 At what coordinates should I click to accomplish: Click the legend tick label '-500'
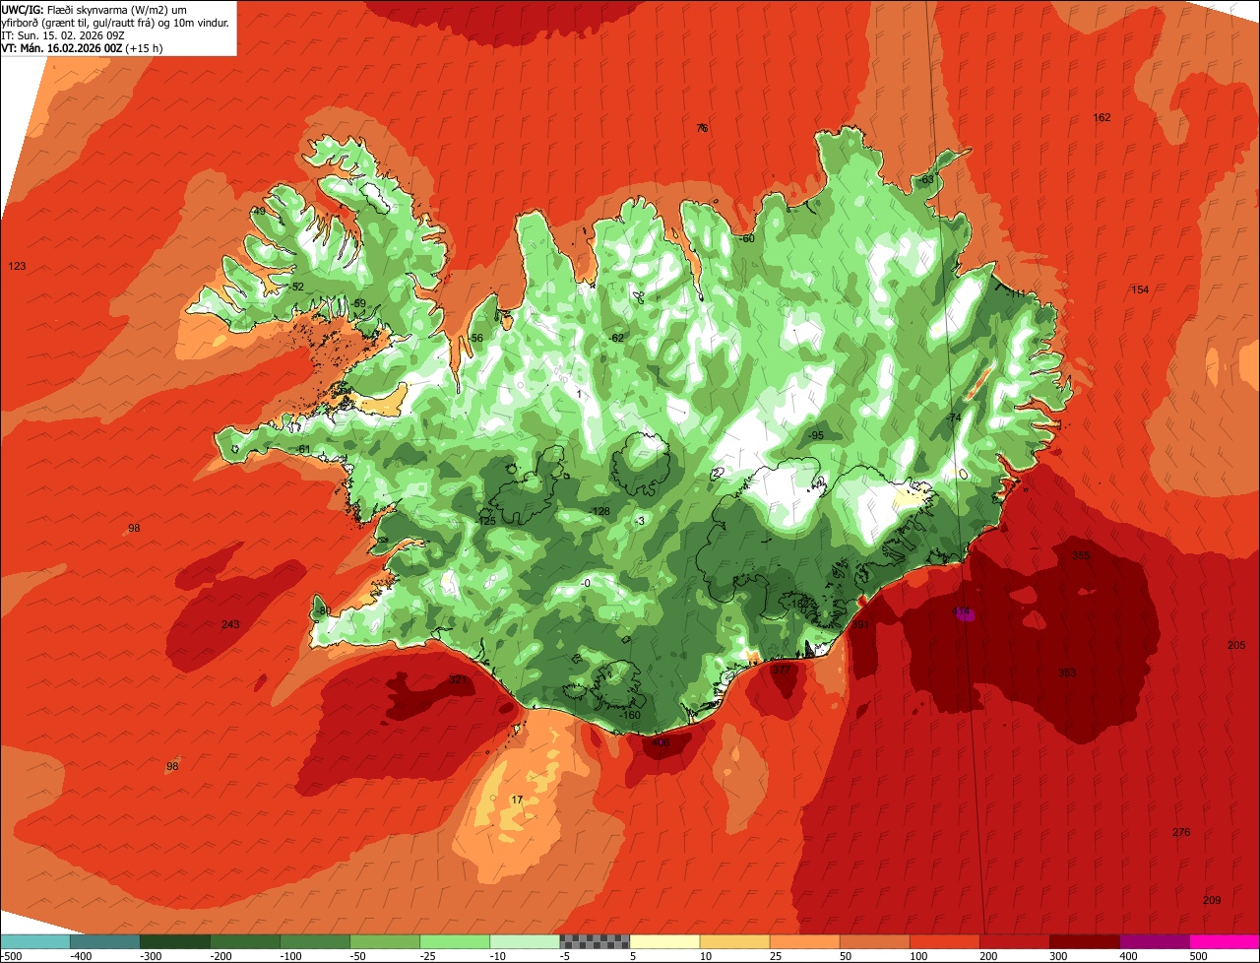11,955
